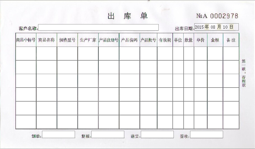
Task: Click the 商品中标号 column header
Action: coord(26,40)
